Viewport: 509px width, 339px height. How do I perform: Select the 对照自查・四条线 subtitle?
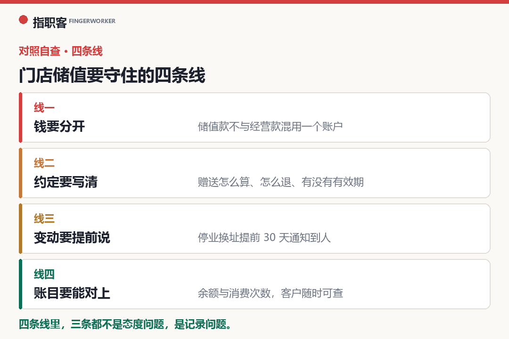(61, 51)
